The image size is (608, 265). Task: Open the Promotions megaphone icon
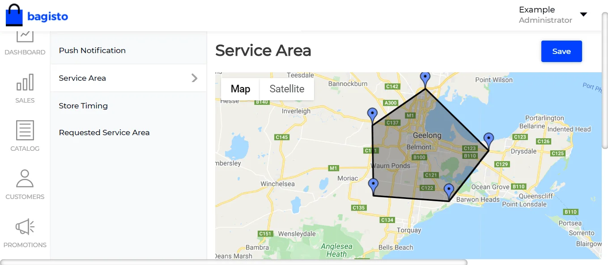point(25,227)
